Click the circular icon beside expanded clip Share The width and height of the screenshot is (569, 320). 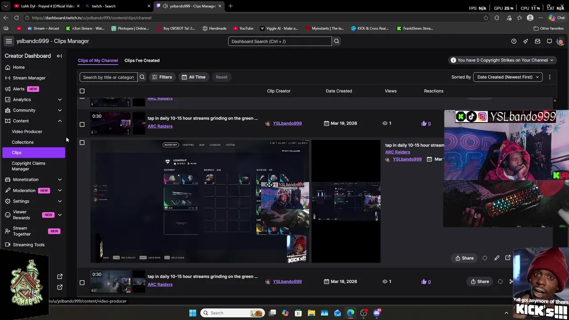(485, 258)
